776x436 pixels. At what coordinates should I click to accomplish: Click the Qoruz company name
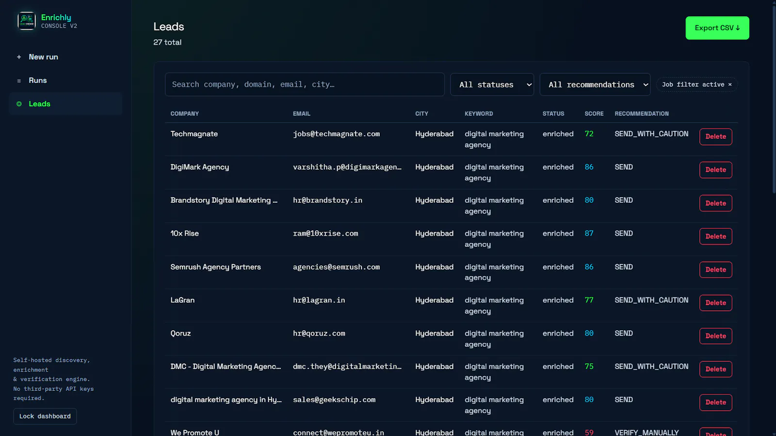180,333
